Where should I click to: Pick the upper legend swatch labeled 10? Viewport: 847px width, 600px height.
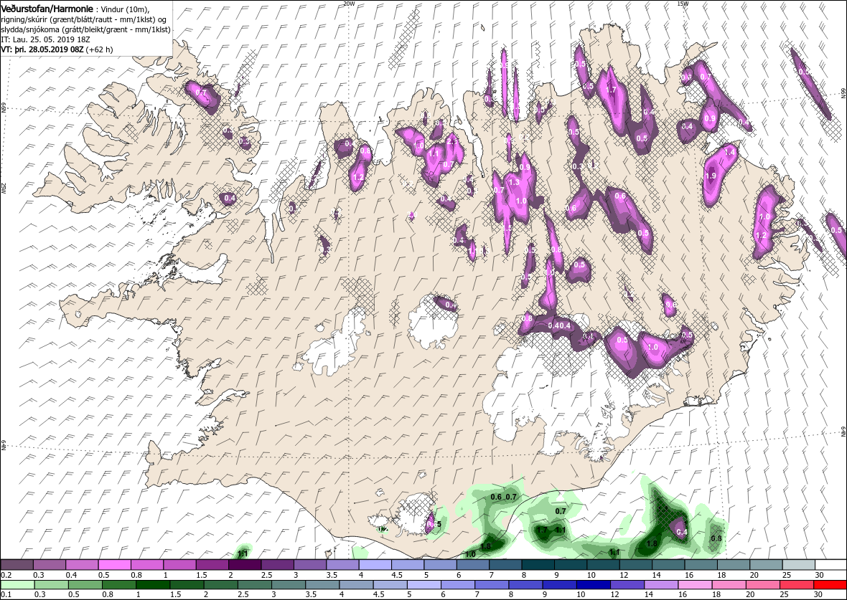tap(603, 565)
